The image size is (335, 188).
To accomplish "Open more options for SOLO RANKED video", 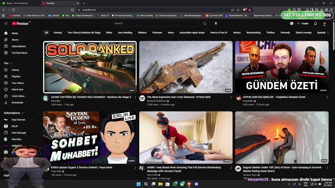I will [135, 97].
